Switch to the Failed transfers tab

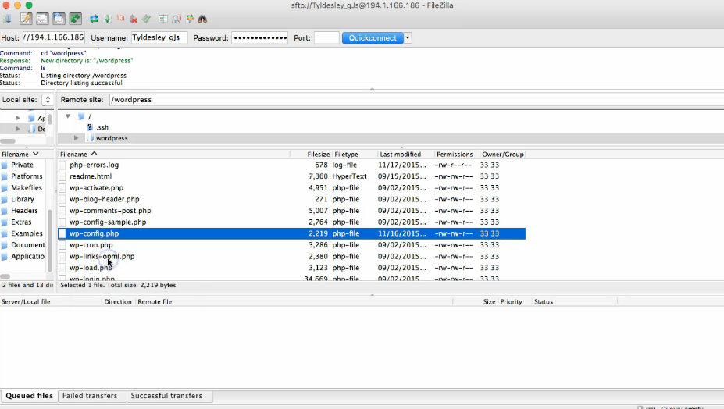[x=90, y=396]
